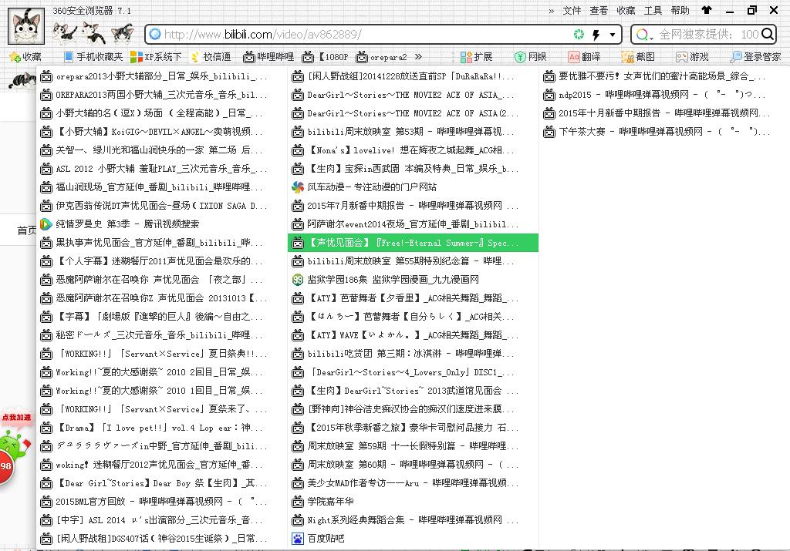Screen dimensions: 790x551
Task: Open bookmark 黑执事声优见面会_官方延伸
Action: pyautogui.click(x=162, y=243)
